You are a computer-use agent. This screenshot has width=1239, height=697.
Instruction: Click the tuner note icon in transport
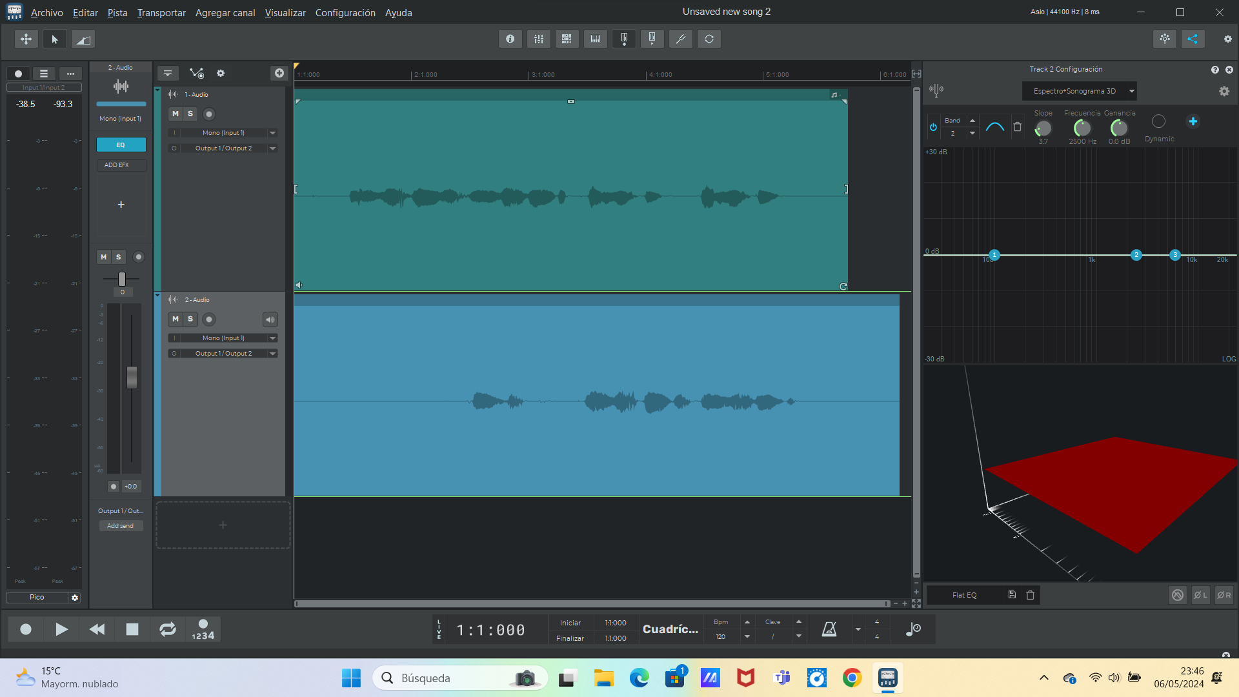click(x=913, y=629)
